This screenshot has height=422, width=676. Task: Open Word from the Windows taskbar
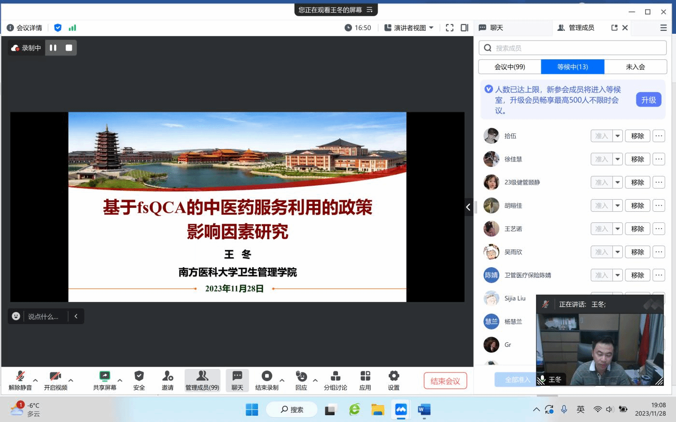[x=423, y=410]
